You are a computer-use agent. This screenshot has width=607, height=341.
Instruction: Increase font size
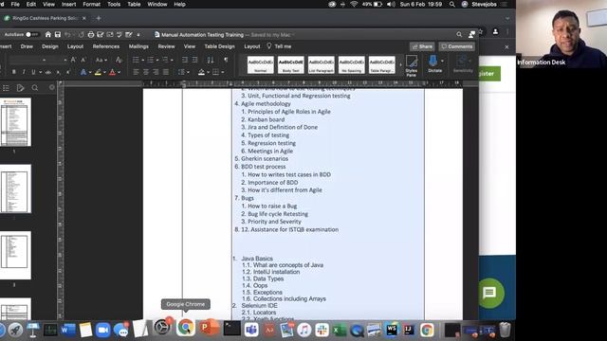pyautogui.click(x=73, y=60)
